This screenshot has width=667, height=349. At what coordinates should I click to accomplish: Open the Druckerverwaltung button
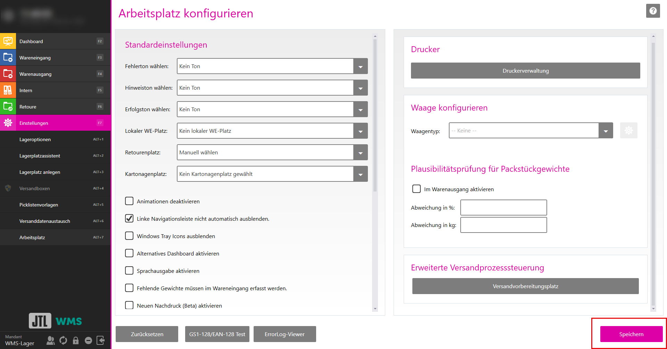coord(525,71)
